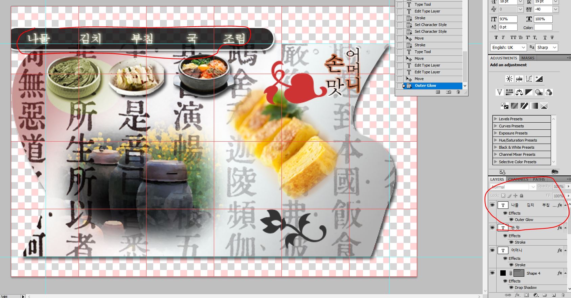571x298 pixels.
Task: Apply Underline text style in Character panel
Action: [x=545, y=38]
